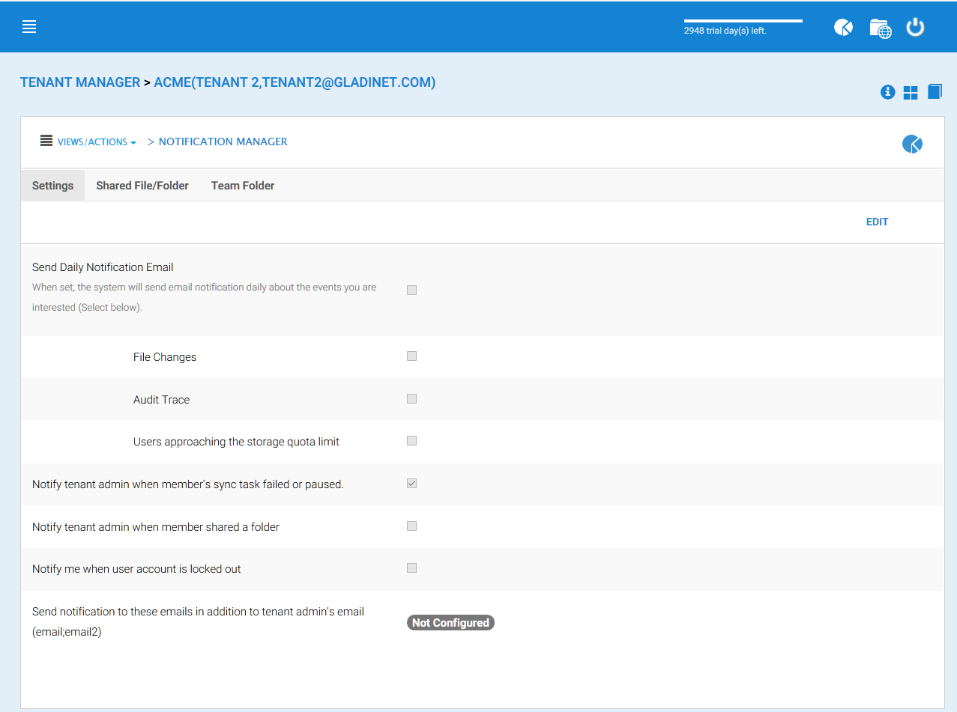Switch to the Team Folder tab
The width and height of the screenshot is (957, 712).
click(x=243, y=186)
